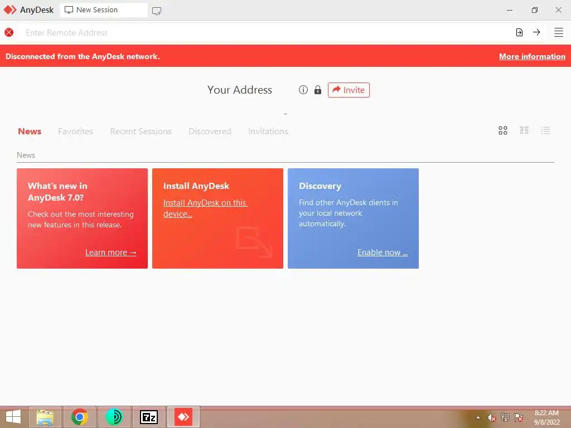Open File Explorer from taskbar
Screen dimensions: 571x428
tap(45, 417)
